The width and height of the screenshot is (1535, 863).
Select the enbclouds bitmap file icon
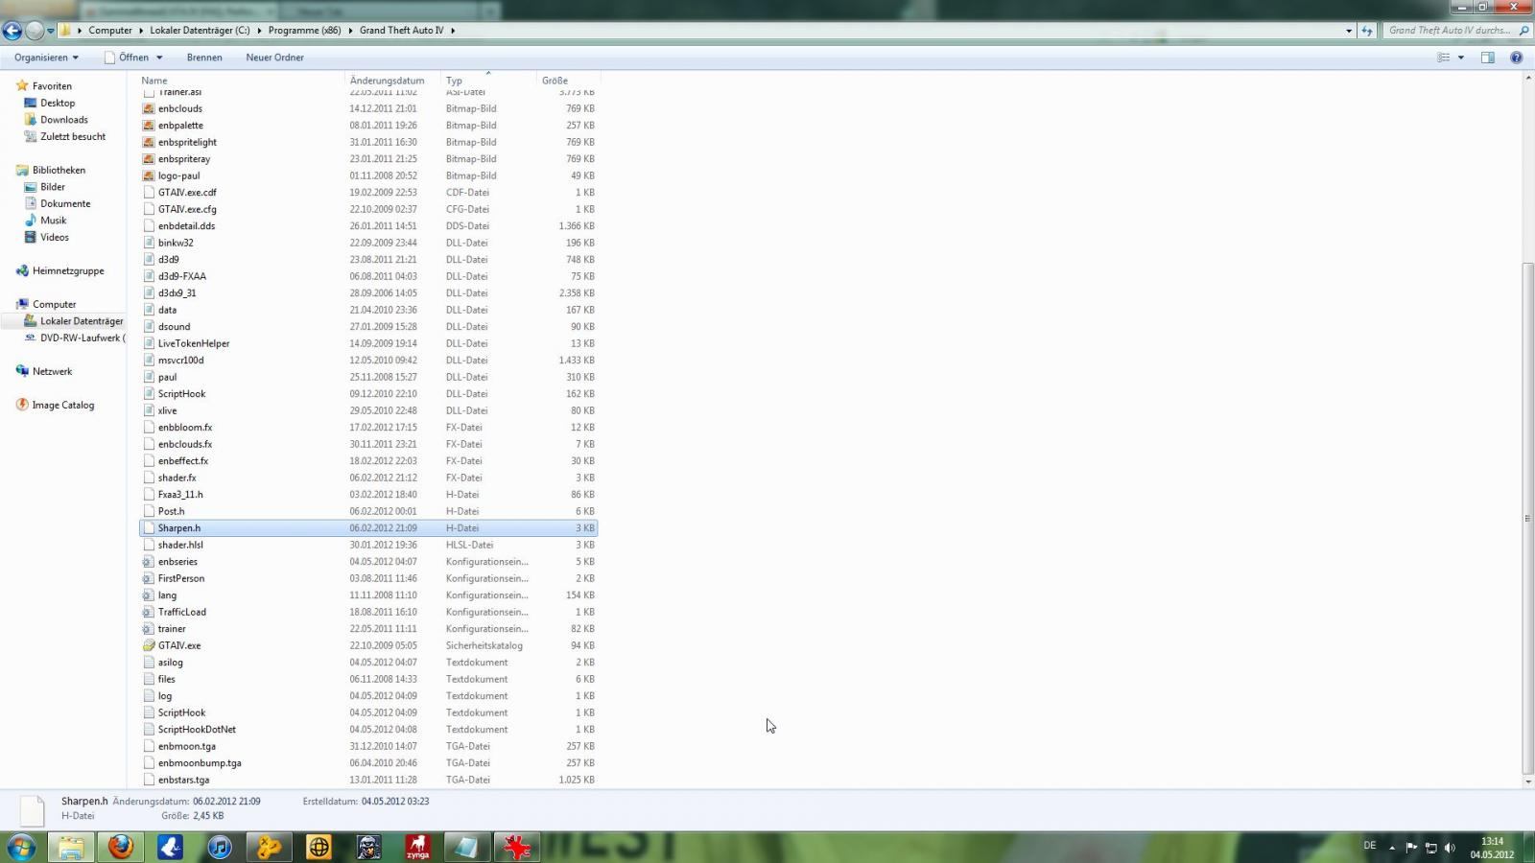pyautogui.click(x=149, y=108)
